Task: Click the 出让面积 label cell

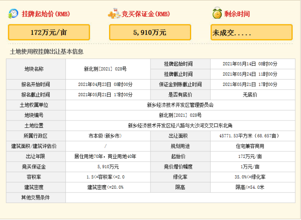Action: pyautogui.click(x=181, y=136)
